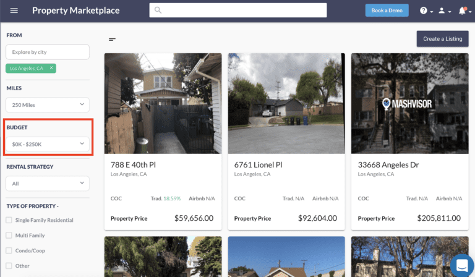Focus the Explore by city field
This screenshot has height=277, width=475.
click(x=48, y=52)
